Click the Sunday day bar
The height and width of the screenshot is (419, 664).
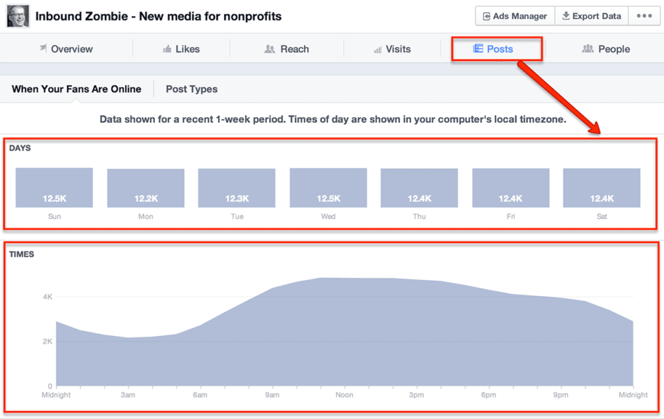click(x=54, y=188)
